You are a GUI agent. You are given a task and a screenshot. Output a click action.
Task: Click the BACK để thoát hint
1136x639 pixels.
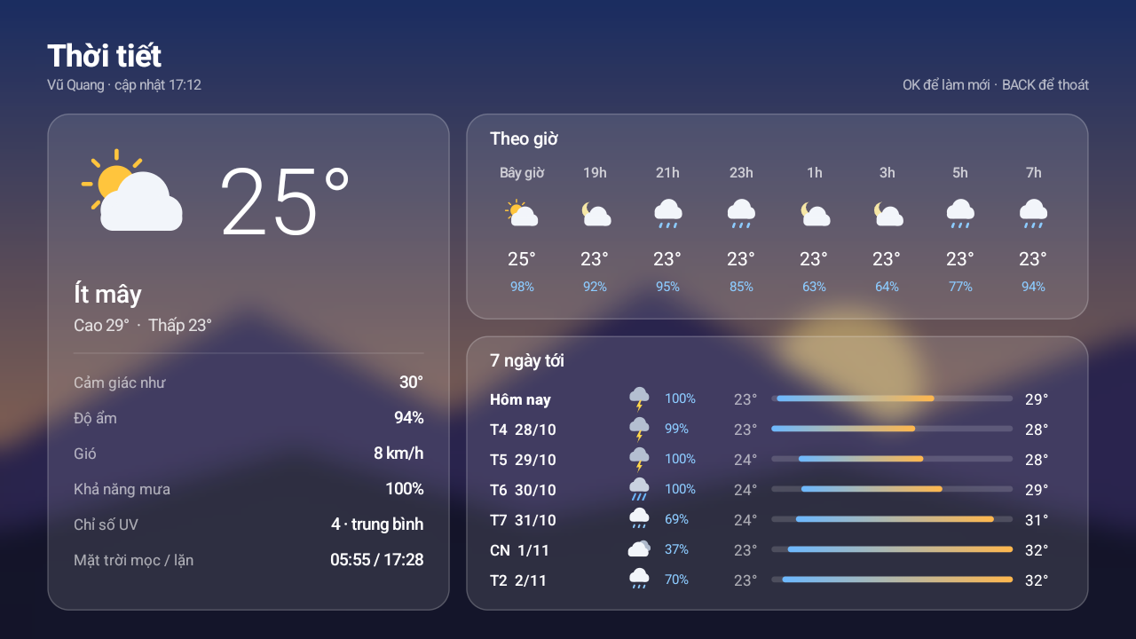(x=1045, y=85)
